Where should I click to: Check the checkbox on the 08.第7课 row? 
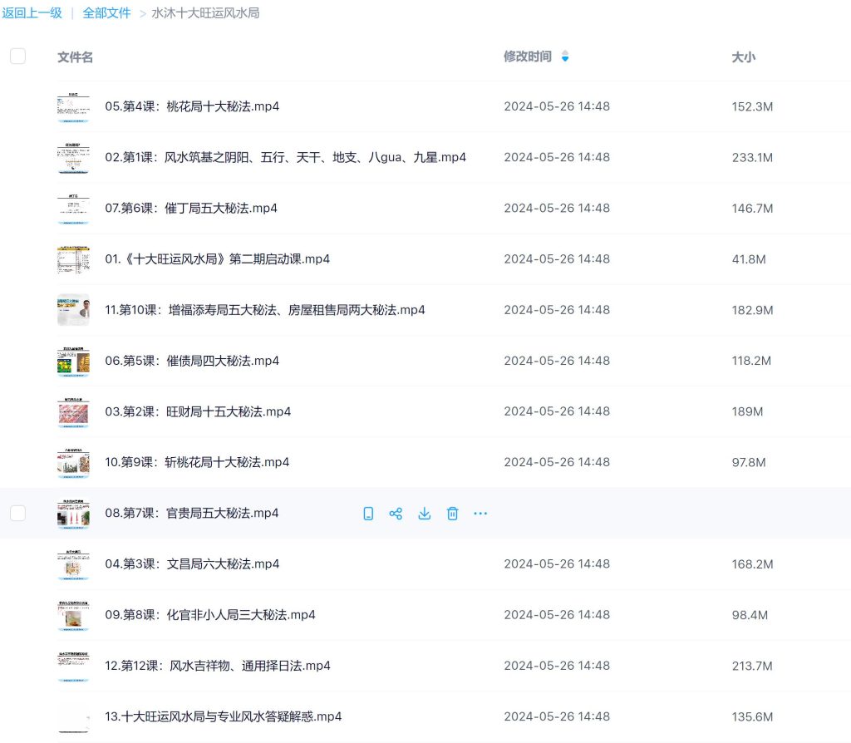pos(17,513)
